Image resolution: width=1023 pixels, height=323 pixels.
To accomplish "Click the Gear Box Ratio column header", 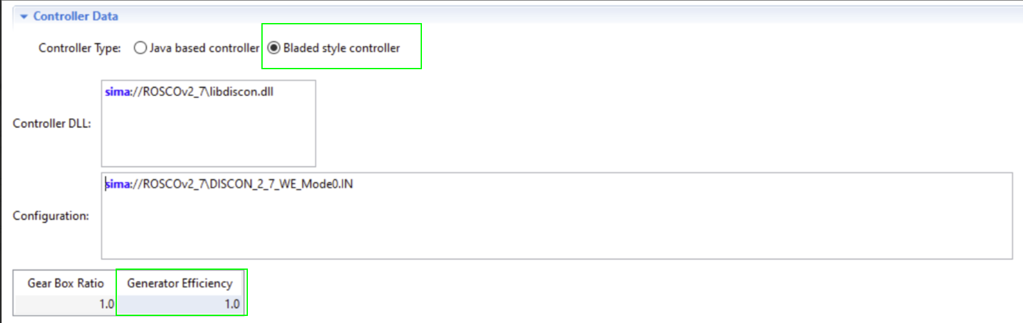I will pos(65,283).
